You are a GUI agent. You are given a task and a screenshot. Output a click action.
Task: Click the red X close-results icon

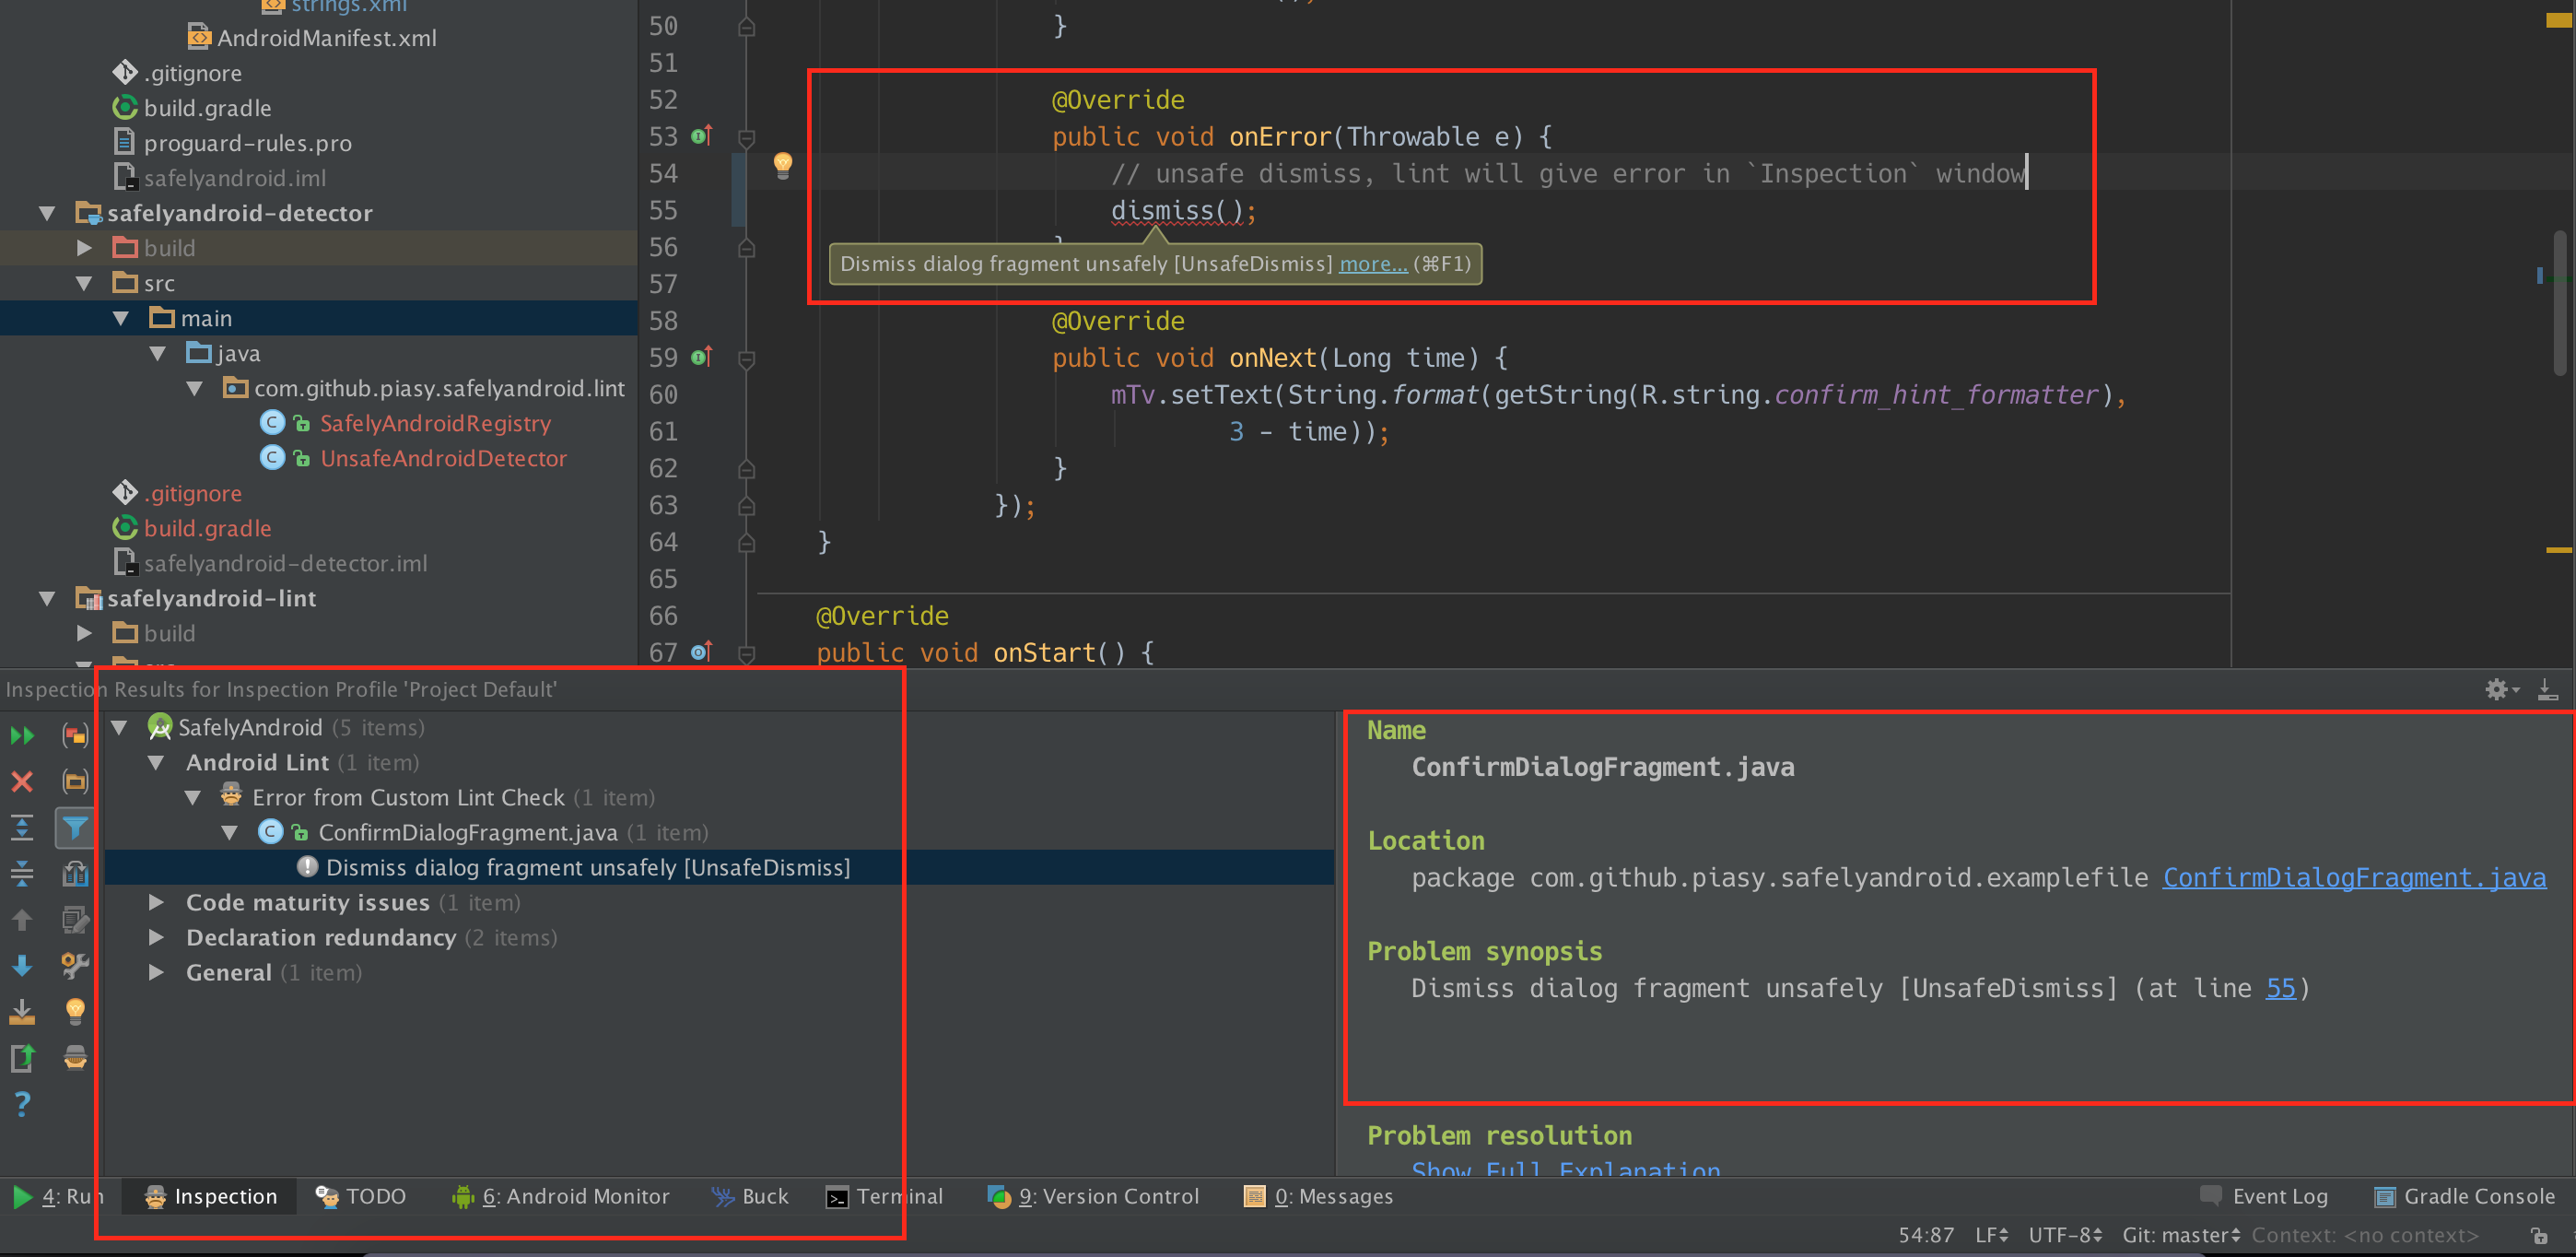point(22,781)
